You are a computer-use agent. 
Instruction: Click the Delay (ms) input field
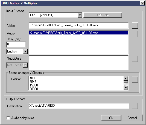(16, 45)
